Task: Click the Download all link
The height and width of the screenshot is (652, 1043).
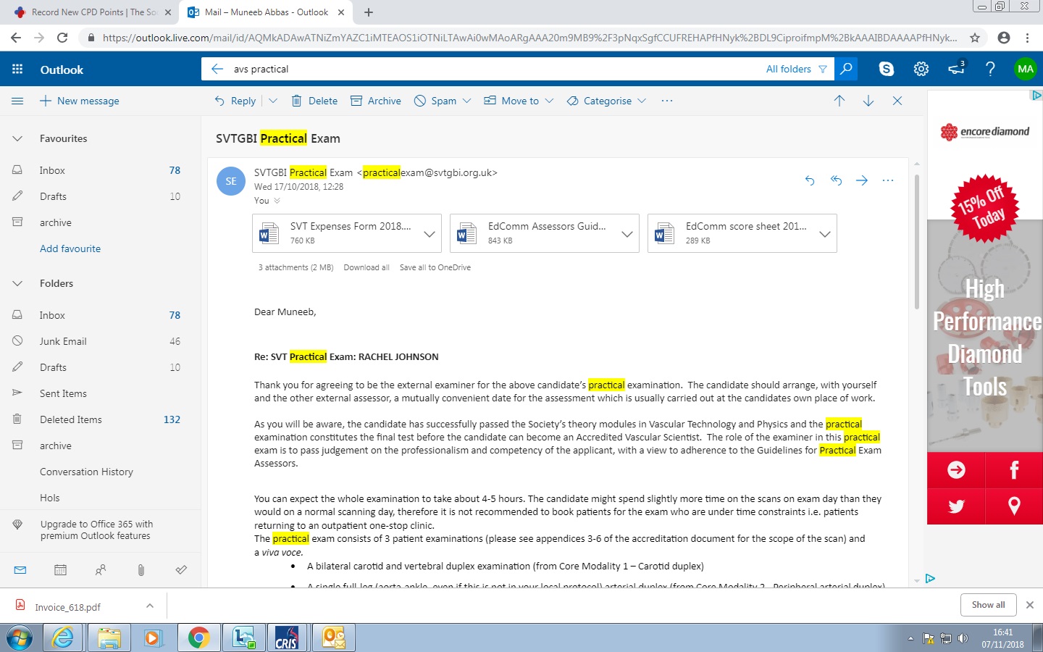Action: (x=366, y=267)
